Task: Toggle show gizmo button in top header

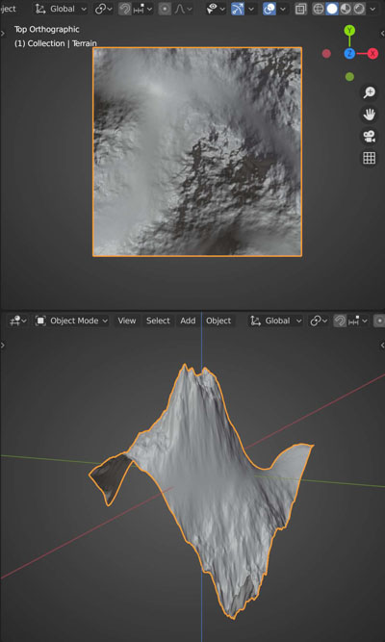Action: point(238,9)
